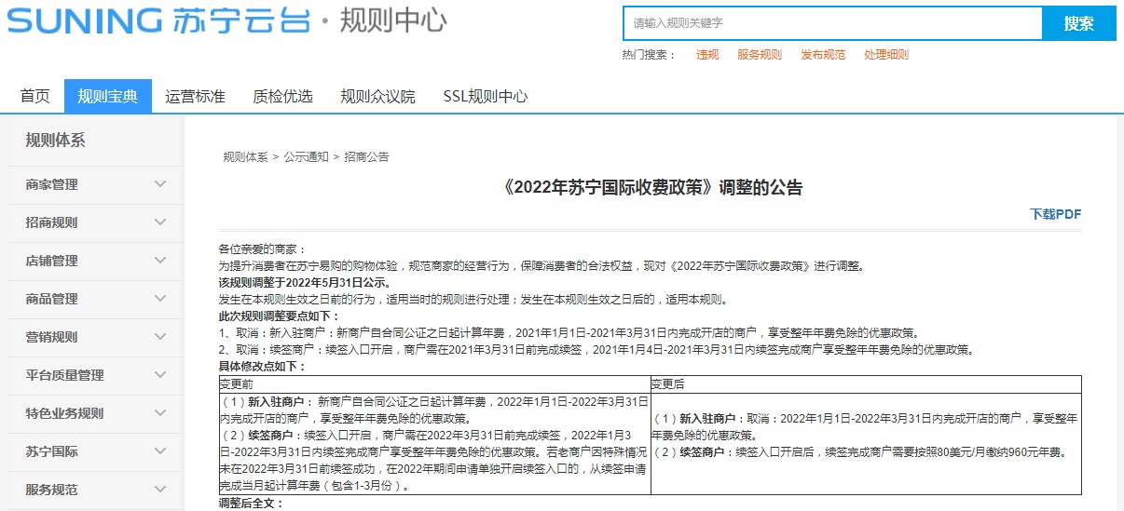The height and width of the screenshot is (511, 1124).
Task: Expand the 商家管理 chevron
Action: [x=160, y=184]
